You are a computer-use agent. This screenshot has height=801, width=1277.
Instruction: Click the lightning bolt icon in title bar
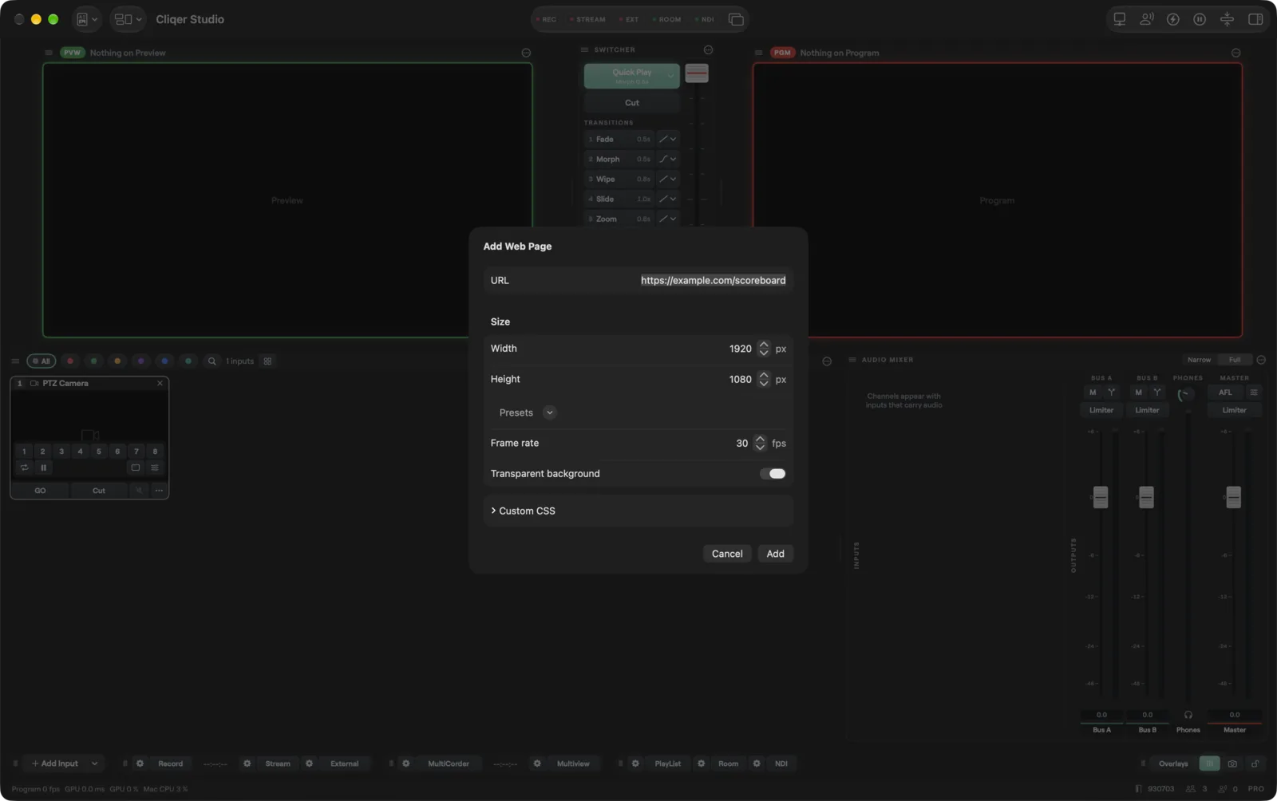1173,19
